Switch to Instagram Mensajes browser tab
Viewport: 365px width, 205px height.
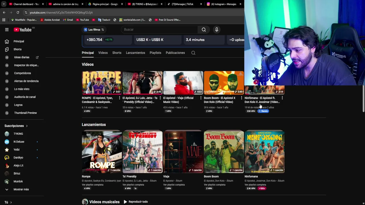[224, 4]
